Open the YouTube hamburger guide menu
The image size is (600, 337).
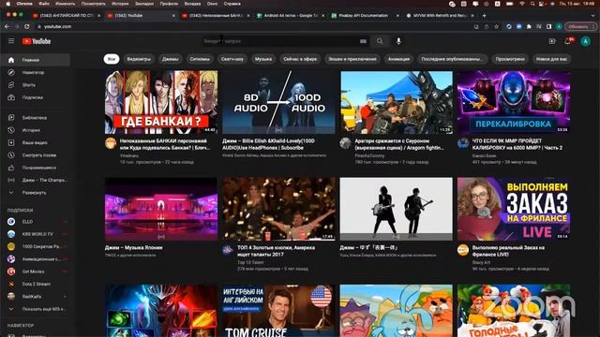click(x=11, y=41)
